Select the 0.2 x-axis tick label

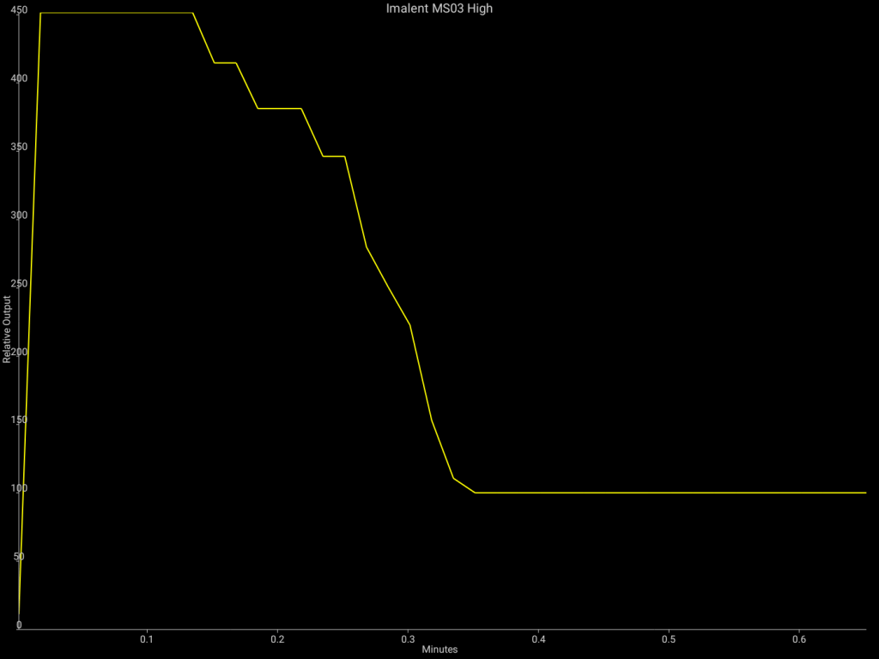click(x=277, y=639)
